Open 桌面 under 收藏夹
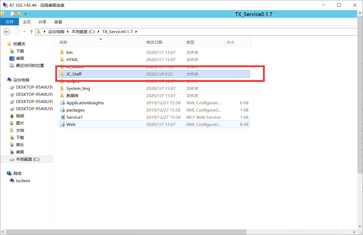Screen dimensions: 363x235 point(20,58)
